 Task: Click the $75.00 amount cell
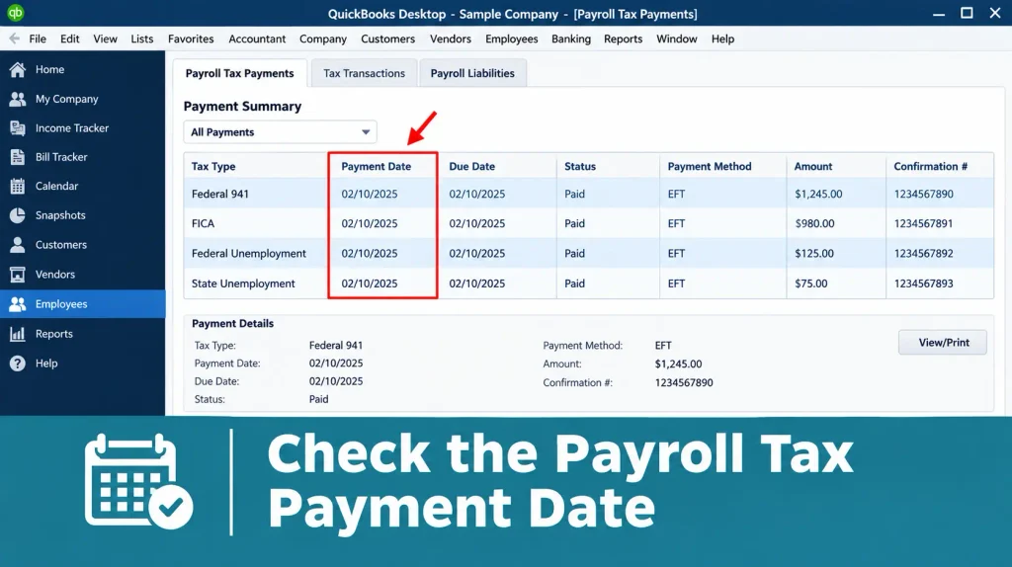coord(810,283)
